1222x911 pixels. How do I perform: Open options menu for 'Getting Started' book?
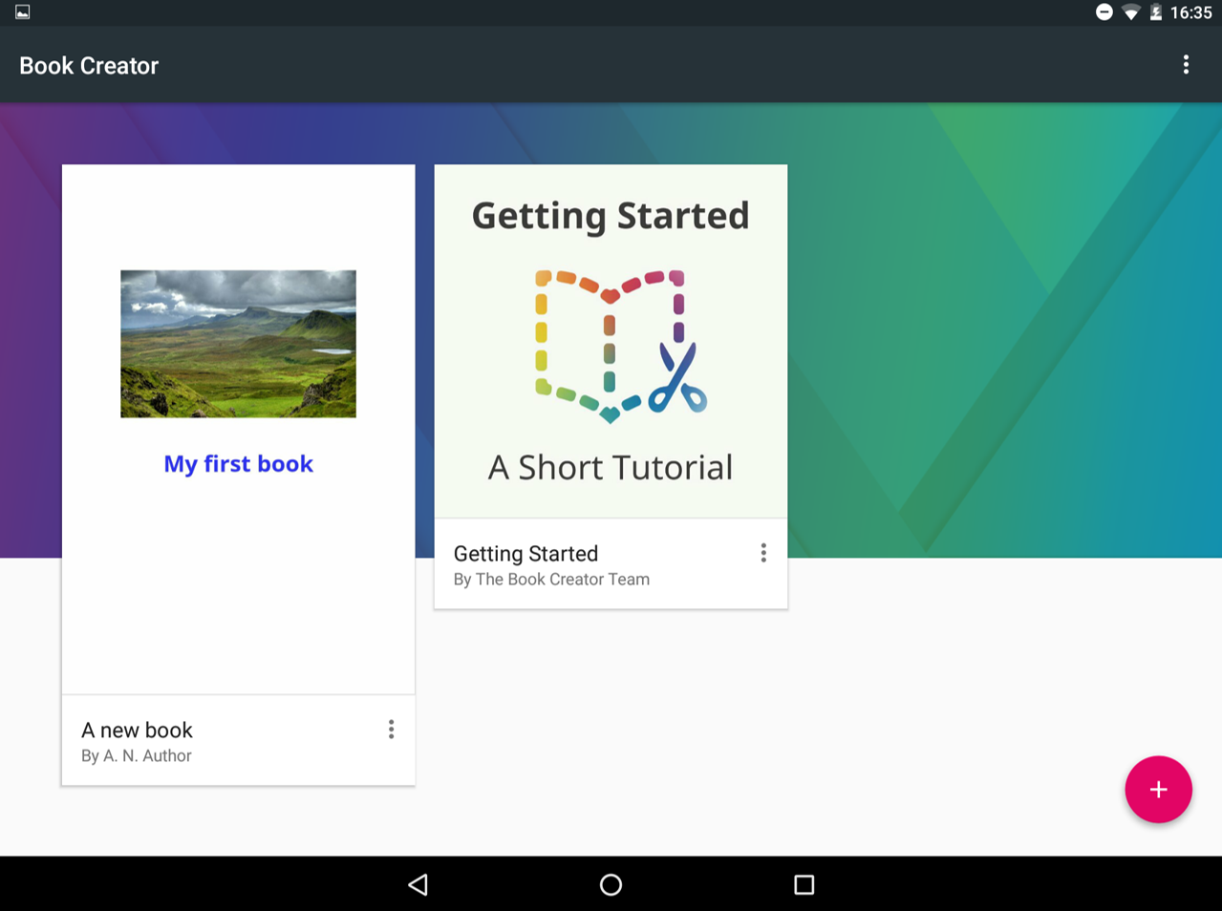tap(763, 553)
